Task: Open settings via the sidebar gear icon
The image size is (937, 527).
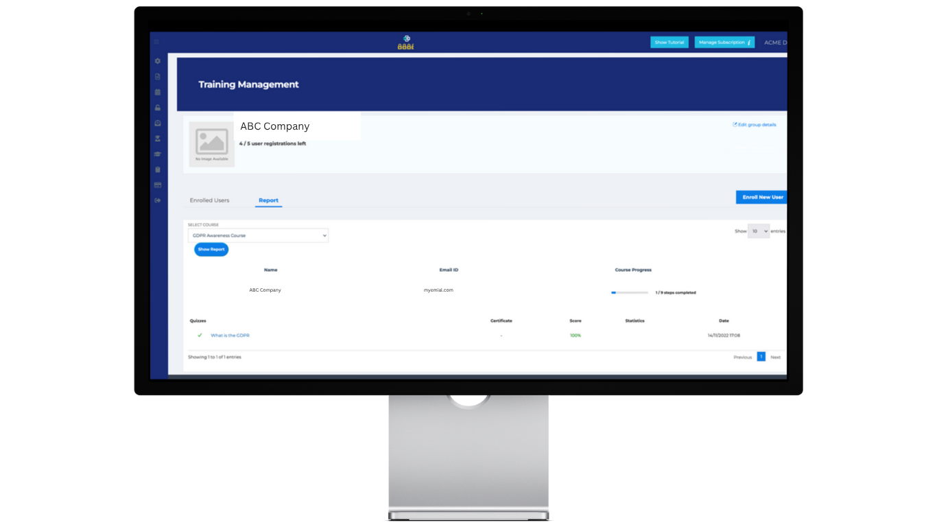Action: (x=157, y=60)
